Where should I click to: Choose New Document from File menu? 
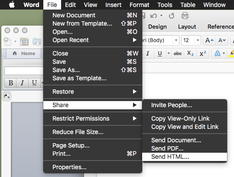[x=93, y=15]
